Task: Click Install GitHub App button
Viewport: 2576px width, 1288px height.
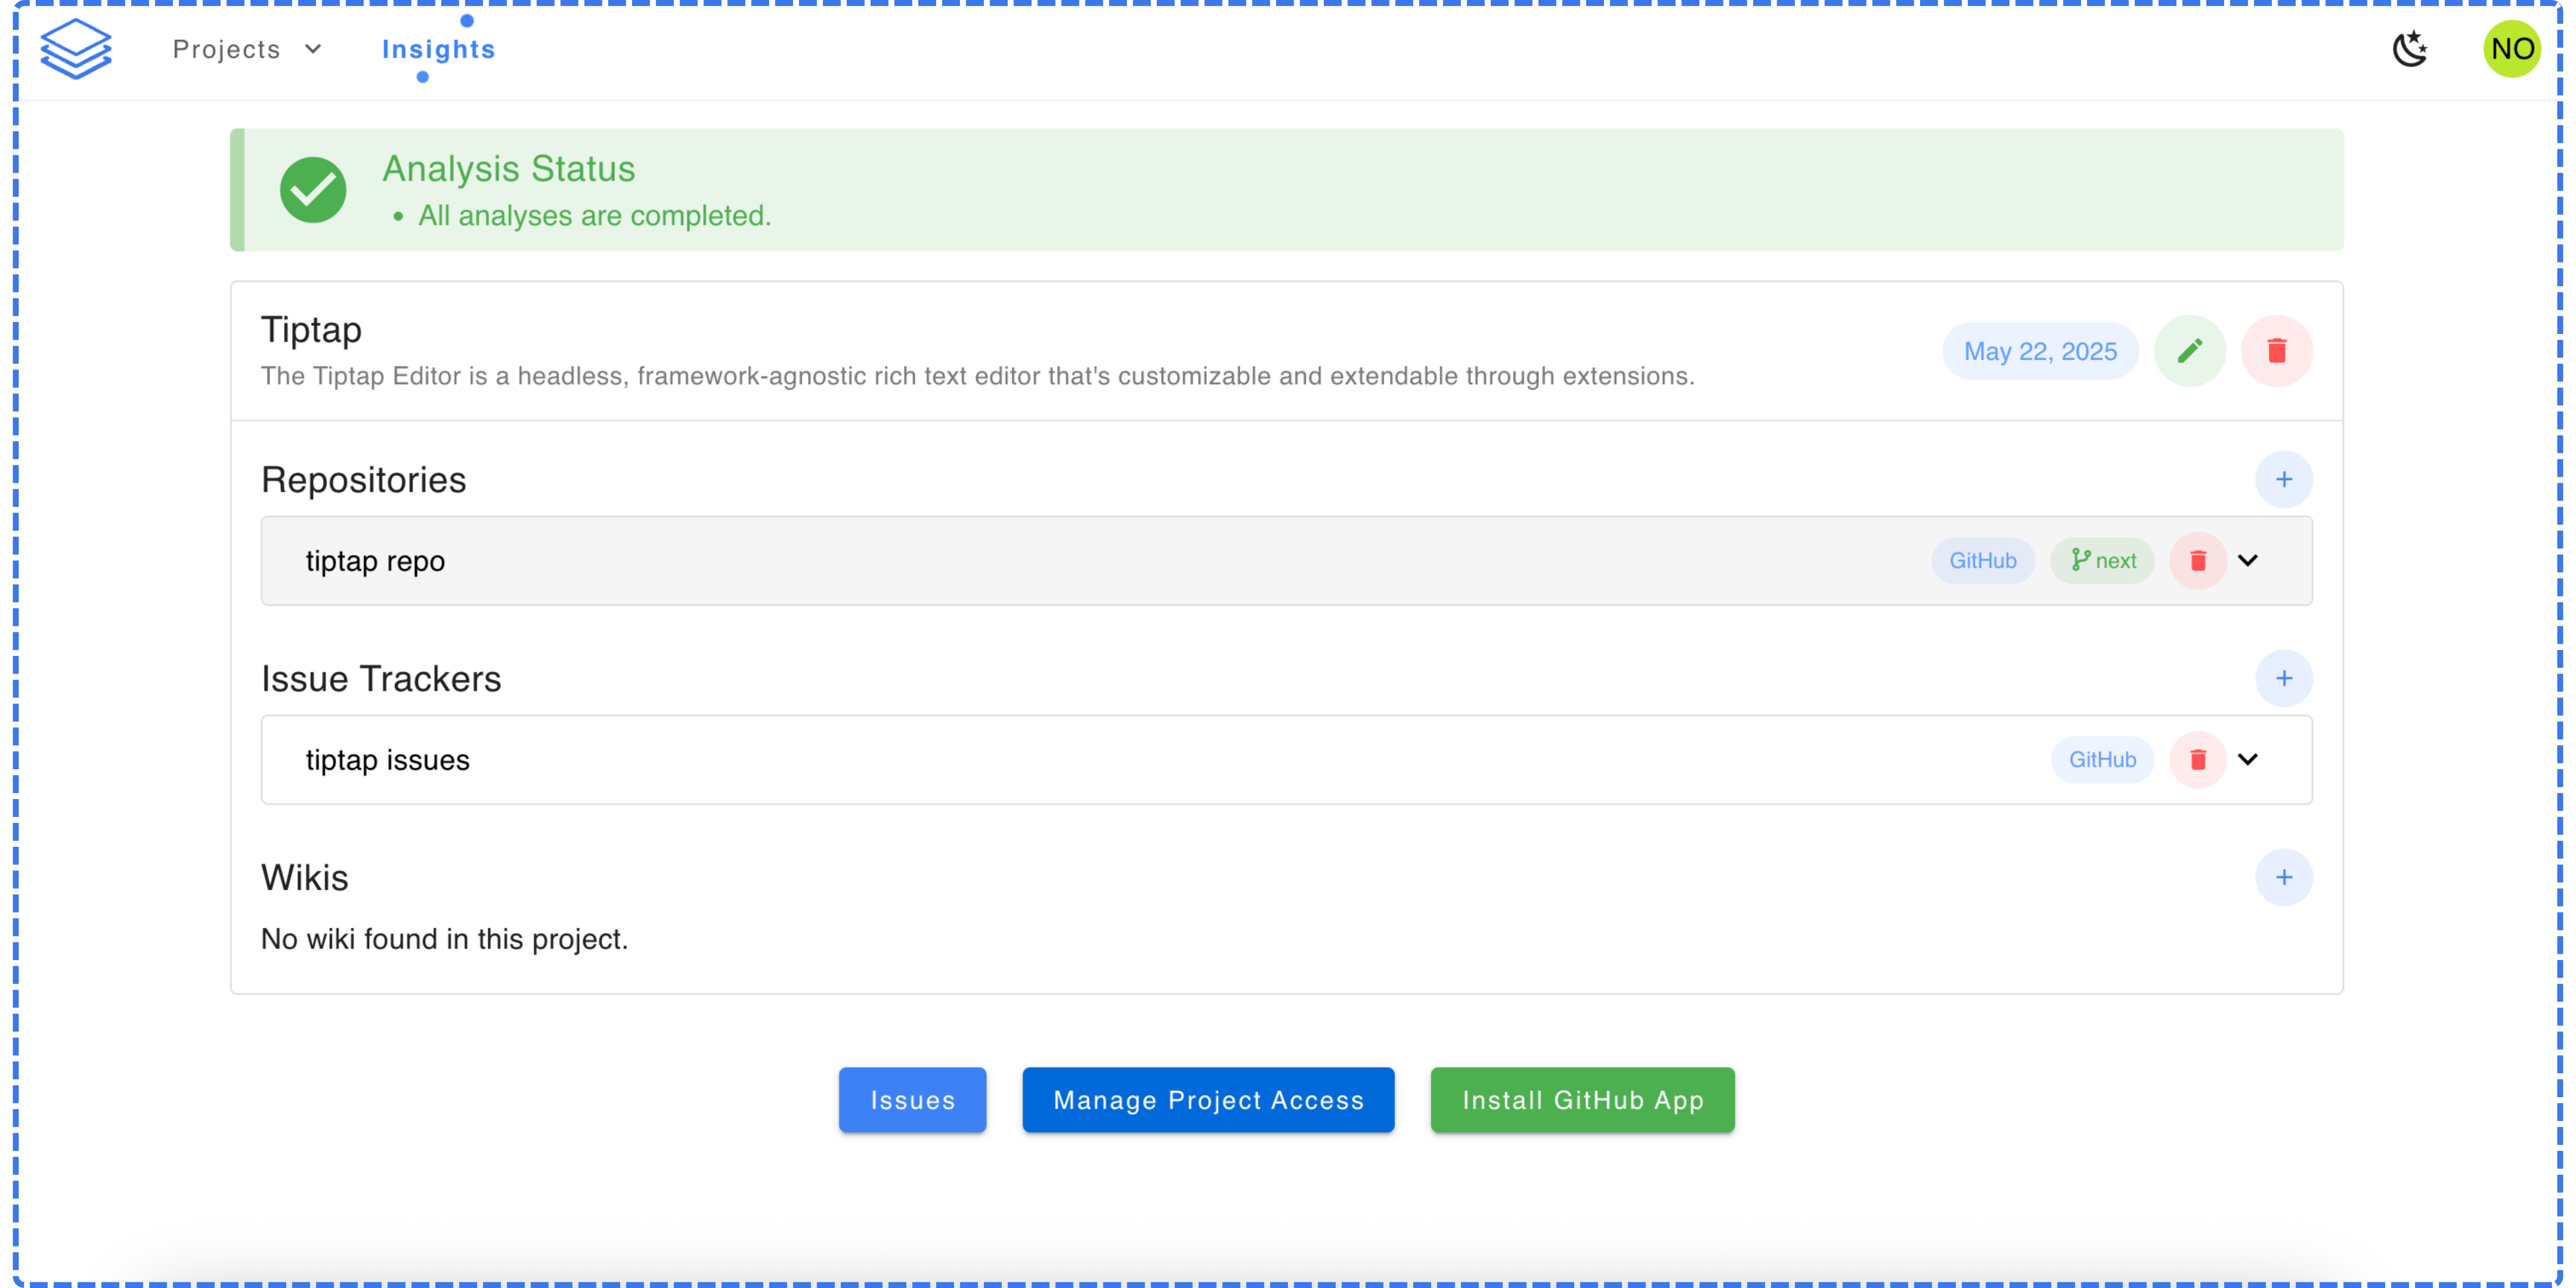Action: point(1582,1100)
